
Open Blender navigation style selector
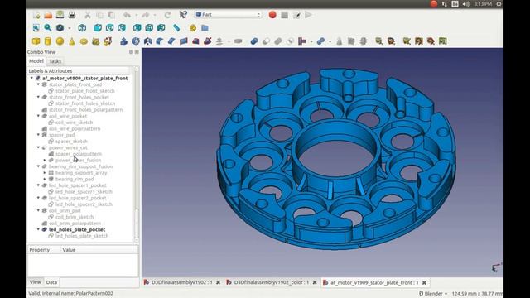(433, 293)
